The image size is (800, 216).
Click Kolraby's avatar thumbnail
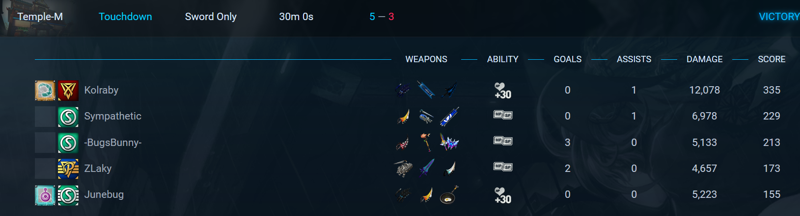(45, 91)
